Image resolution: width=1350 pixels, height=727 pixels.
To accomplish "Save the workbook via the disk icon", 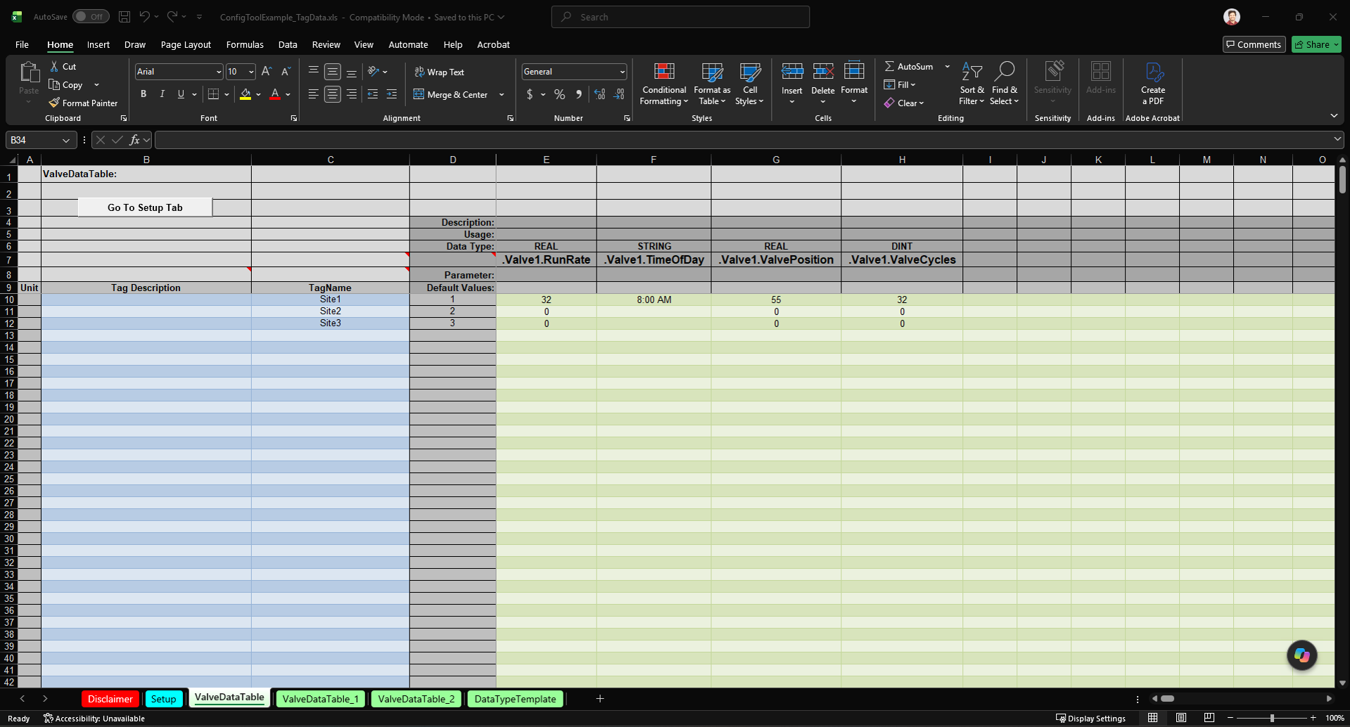I will [125, 17].
